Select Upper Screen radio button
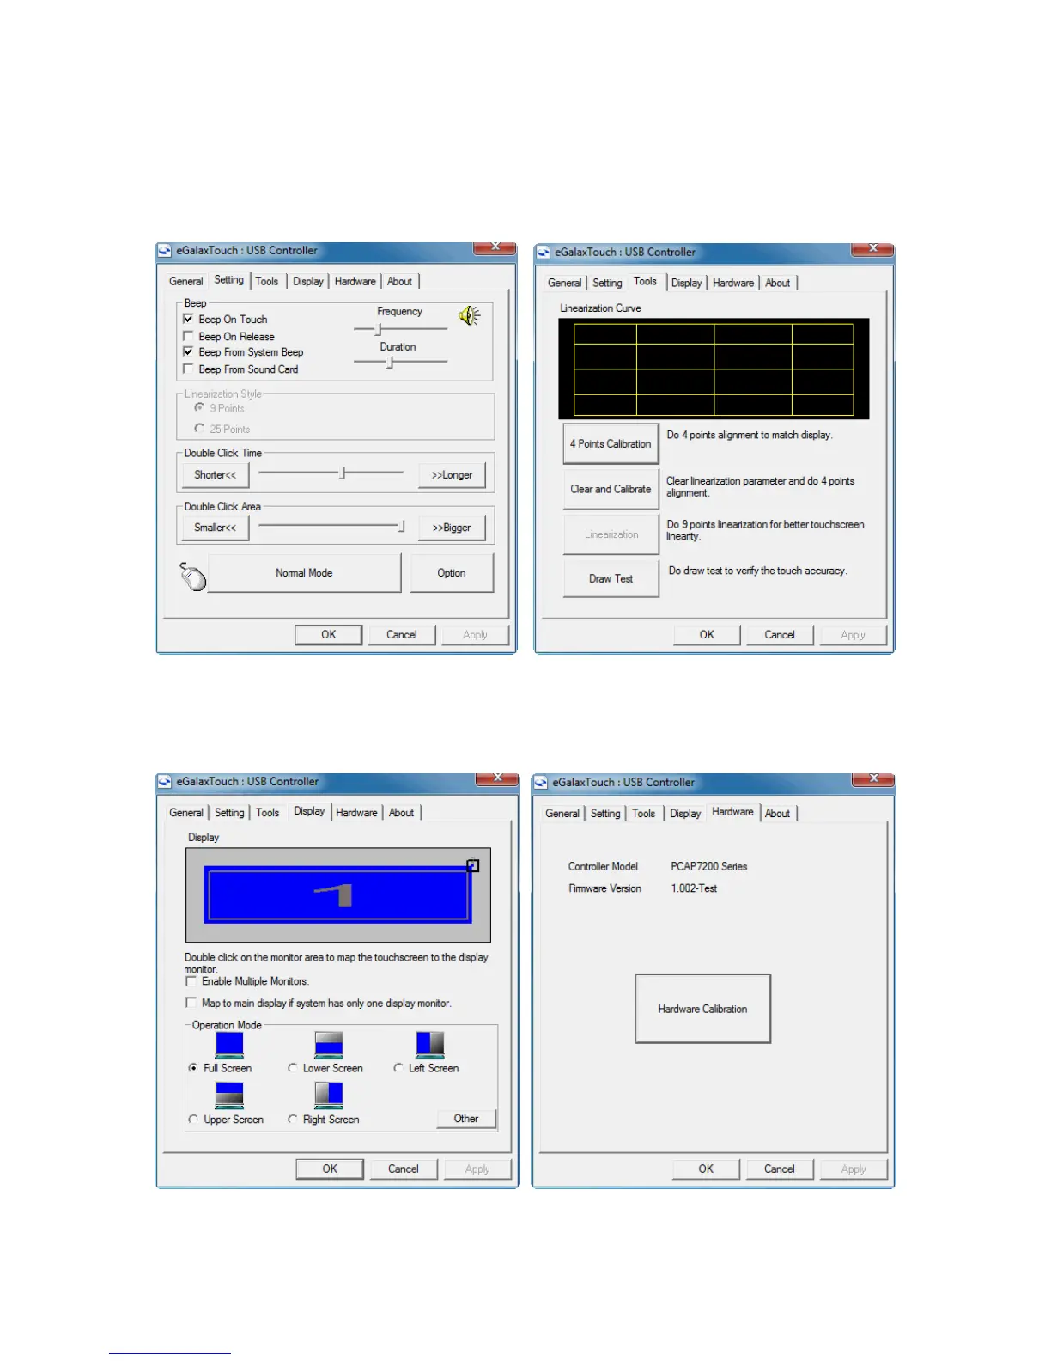Image resolution: width=1051 pixels, height=1361 pixels. (x=193, y=1120)
